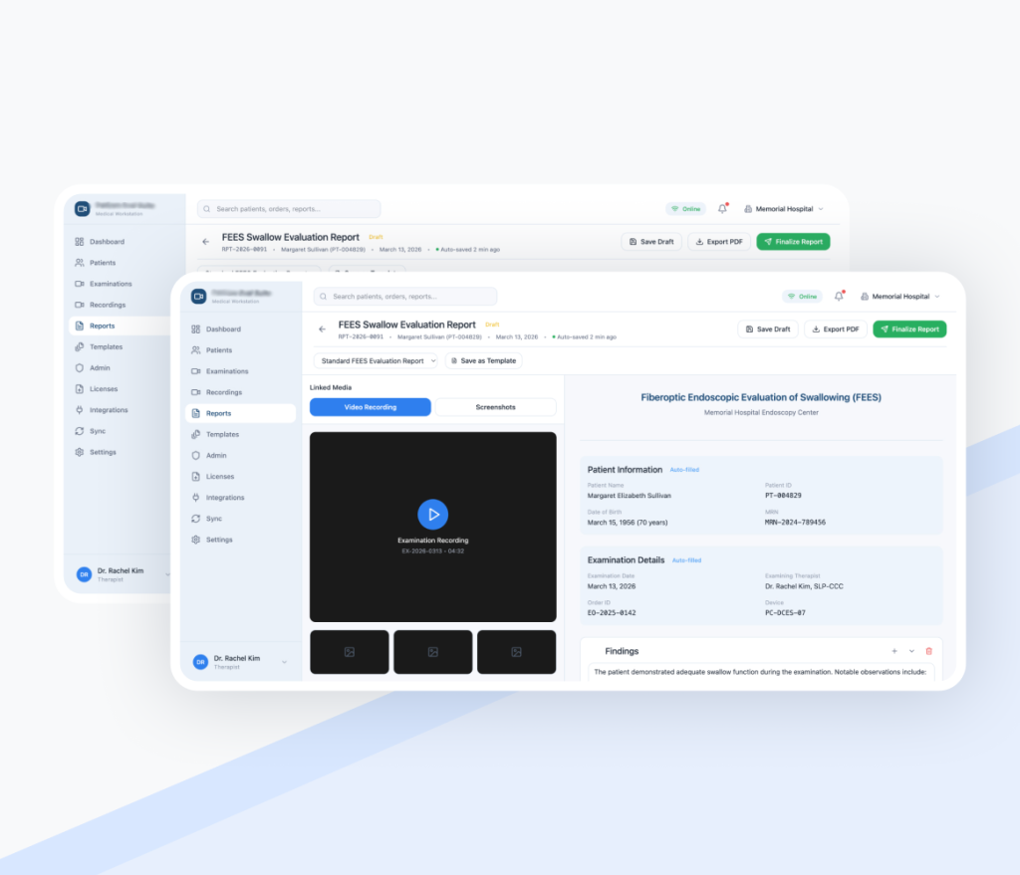Click Save Draft in front window
The height and width of the screenshot is (875, 1020).
point(767,329)
